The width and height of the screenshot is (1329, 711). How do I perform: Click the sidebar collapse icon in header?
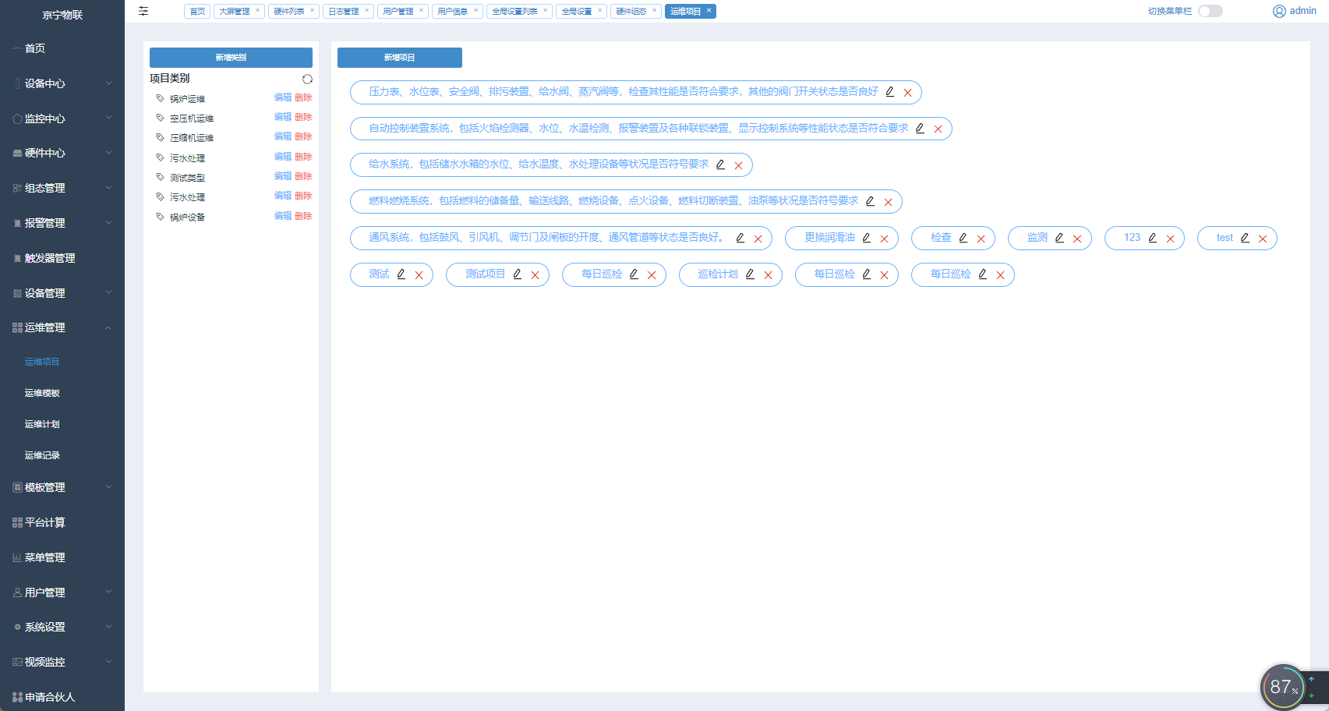tap(143, 11)
